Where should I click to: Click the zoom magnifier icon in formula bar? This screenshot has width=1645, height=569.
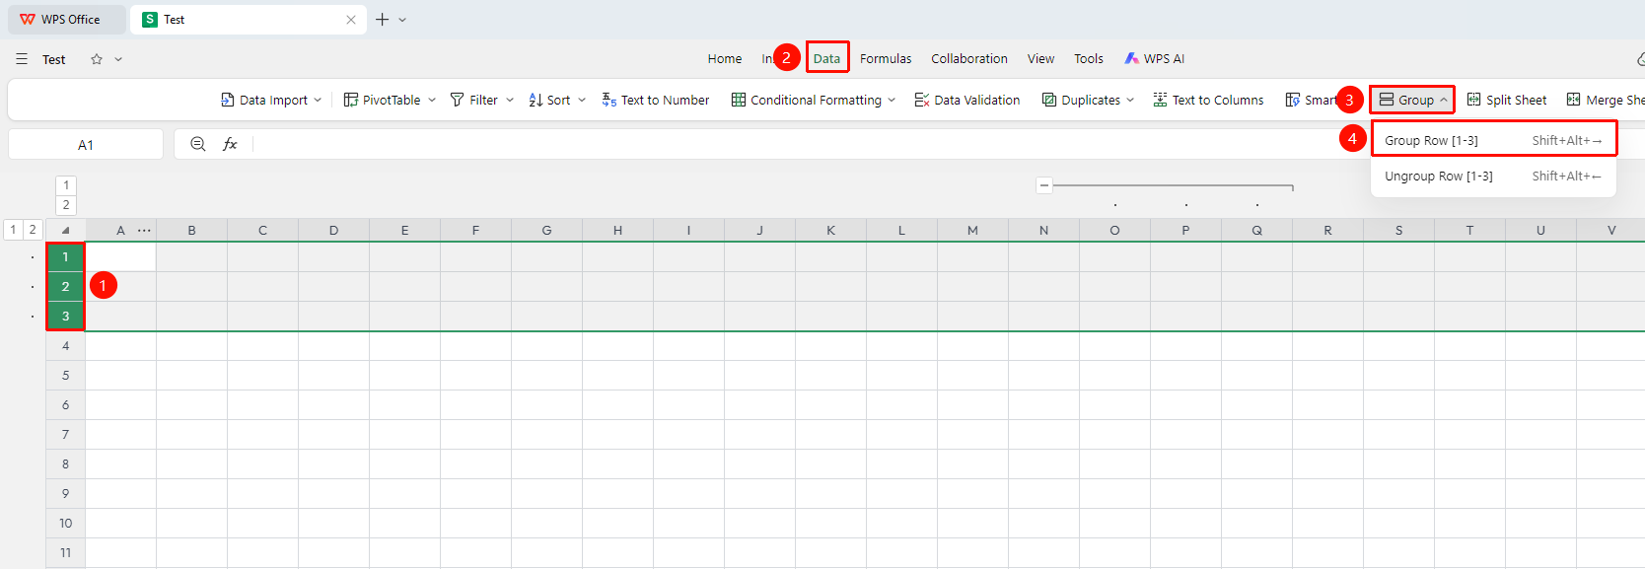pyautogui.click(x=198, y=144)
